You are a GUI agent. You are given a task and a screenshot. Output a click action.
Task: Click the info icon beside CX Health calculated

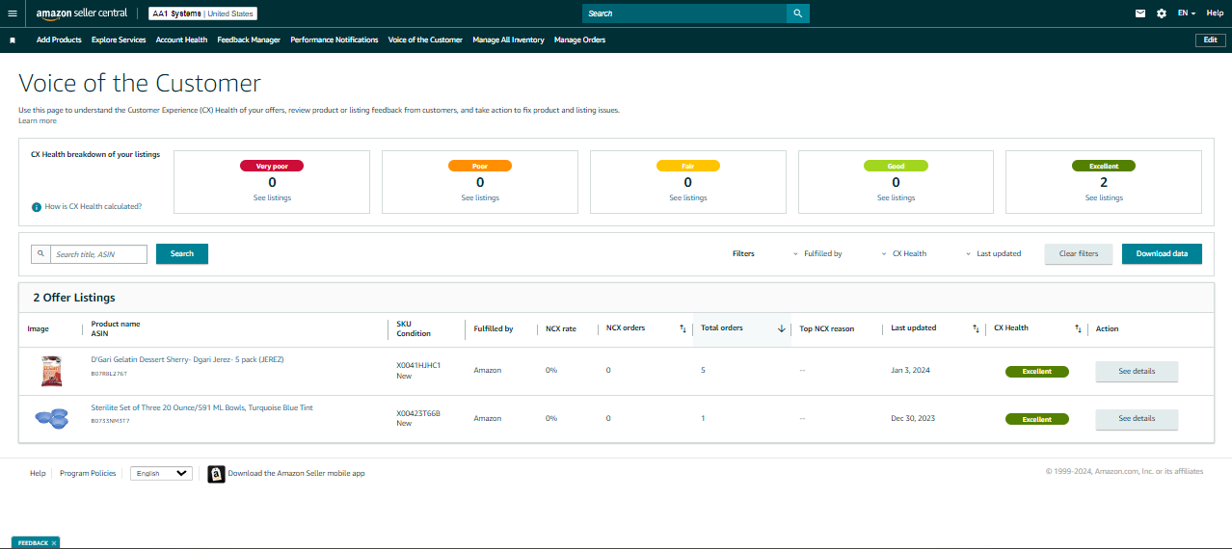[37, 207]
